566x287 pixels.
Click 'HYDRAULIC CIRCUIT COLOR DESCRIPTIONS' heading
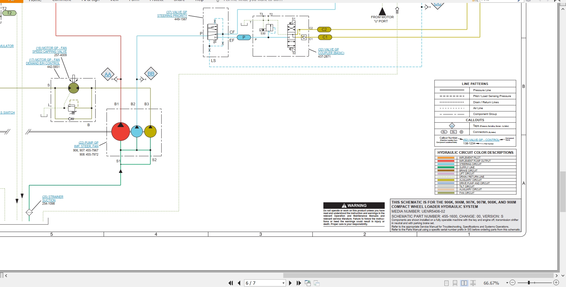(x=475, y=153)
